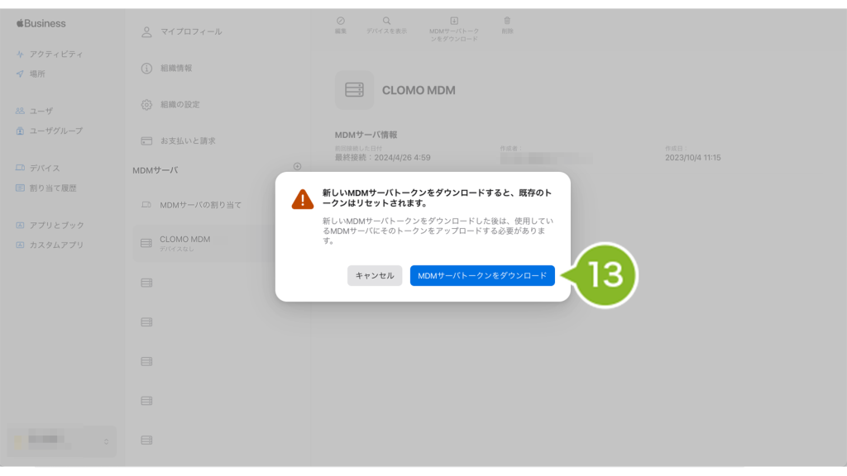
Task: Click デバイスを表示 in the toolbar
Action: 387,26
